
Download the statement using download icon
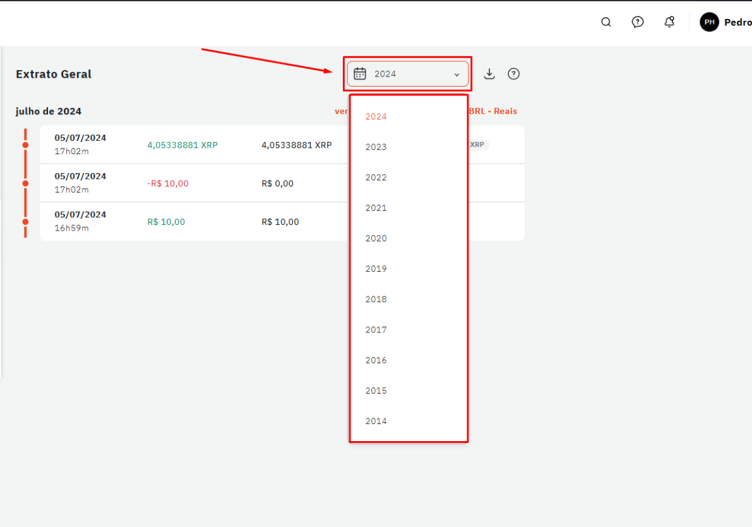(489, 74)
